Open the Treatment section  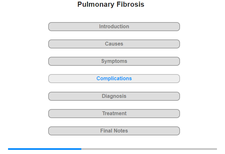tap(114, 114)
